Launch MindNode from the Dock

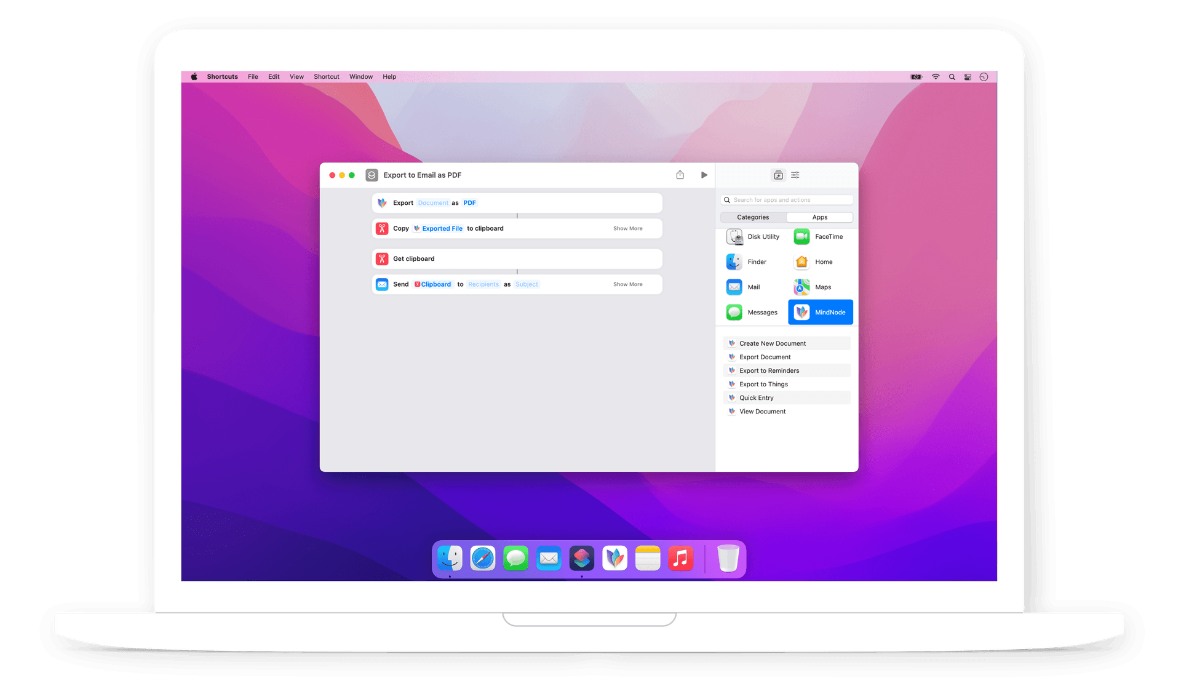coord(614,558)
